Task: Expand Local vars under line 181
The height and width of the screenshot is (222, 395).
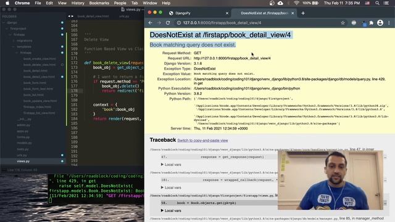Action: pos(171,187)
